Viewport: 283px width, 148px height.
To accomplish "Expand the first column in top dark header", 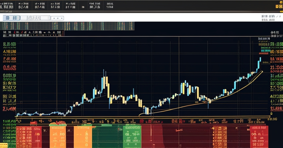I will 7,6.
